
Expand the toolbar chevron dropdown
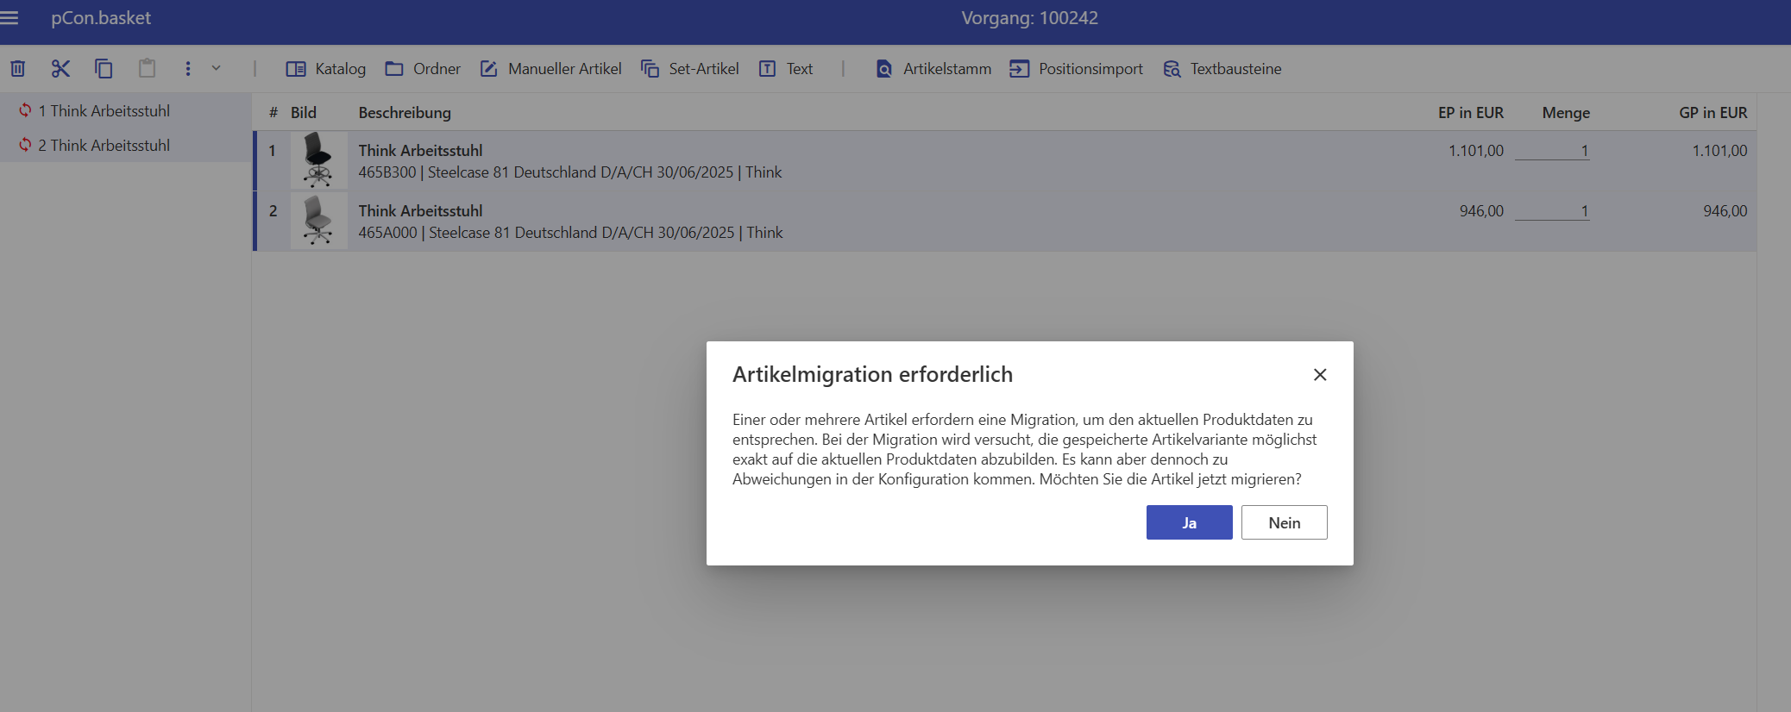(x=217, y=68)
